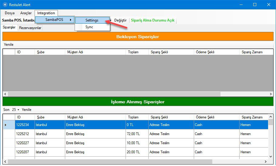Screen dimensions: 276x166
Task: Click Yenile under Bekleyen Siparişler
Action: (x=8, y=45)
